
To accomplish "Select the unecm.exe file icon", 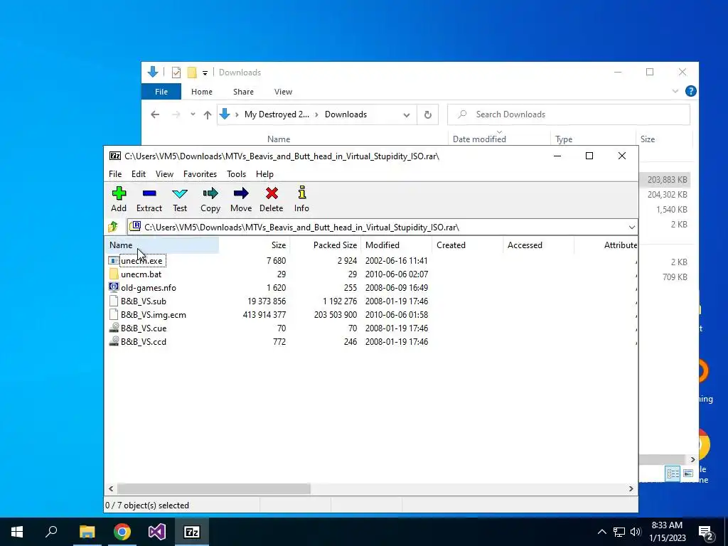I will pyautogui.click(x=114, y=260).
